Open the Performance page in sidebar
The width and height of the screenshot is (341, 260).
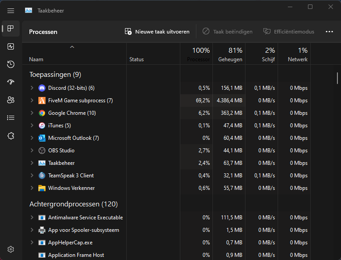coord(11,46)
